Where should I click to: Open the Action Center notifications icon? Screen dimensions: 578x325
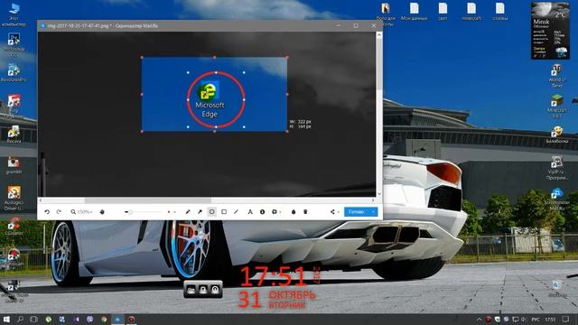coord(565,319)
